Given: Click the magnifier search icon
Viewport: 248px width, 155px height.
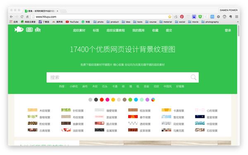Looking at the screenshot, I should click(x=193, y=77).
